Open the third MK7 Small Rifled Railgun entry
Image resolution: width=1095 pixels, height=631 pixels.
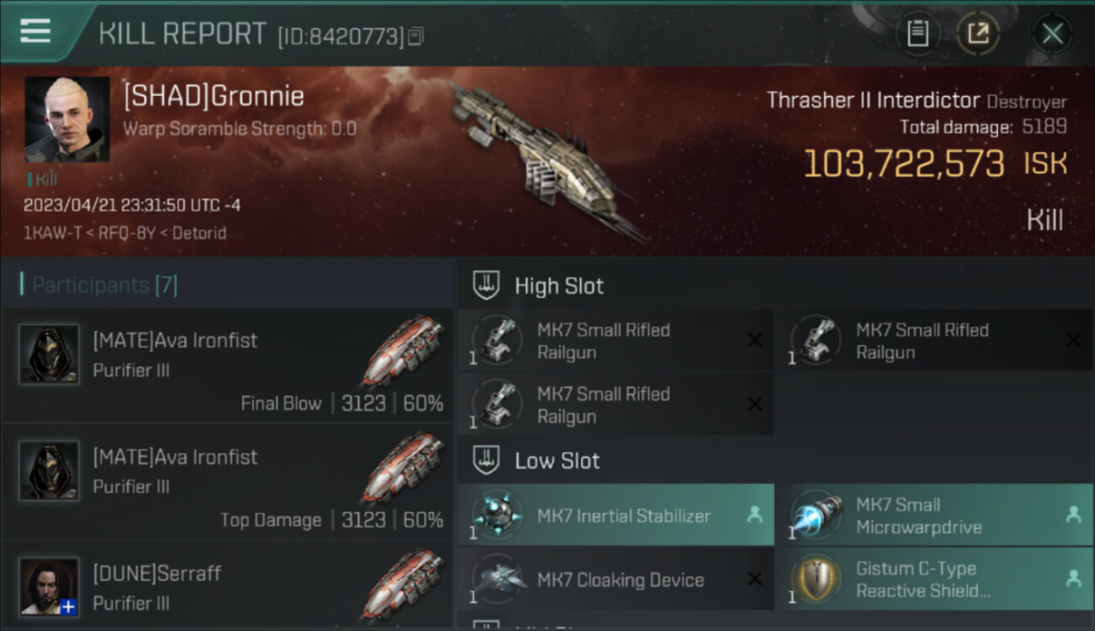617,404
